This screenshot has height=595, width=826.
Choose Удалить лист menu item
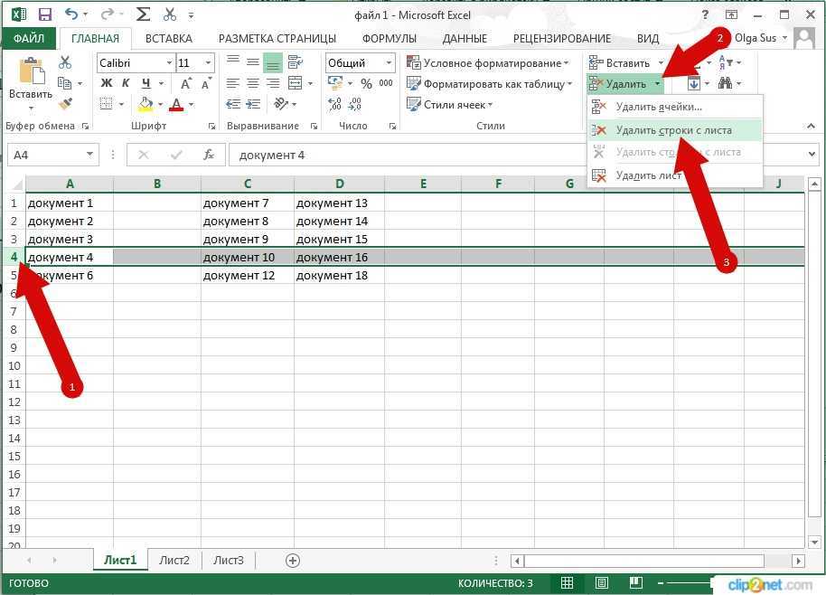pyautogui.click(x=675, y=175)
